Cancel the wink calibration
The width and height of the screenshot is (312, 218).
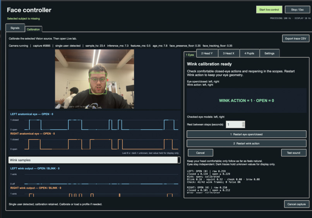click(x=201, y=153)
